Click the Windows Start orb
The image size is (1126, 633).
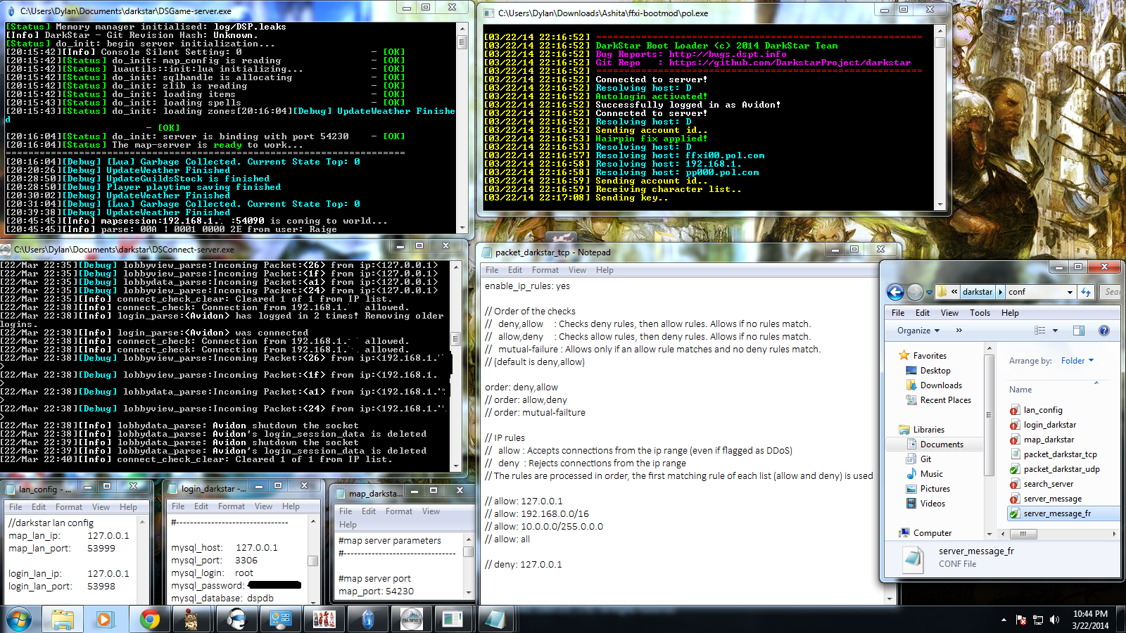click(x=19, y=620)
